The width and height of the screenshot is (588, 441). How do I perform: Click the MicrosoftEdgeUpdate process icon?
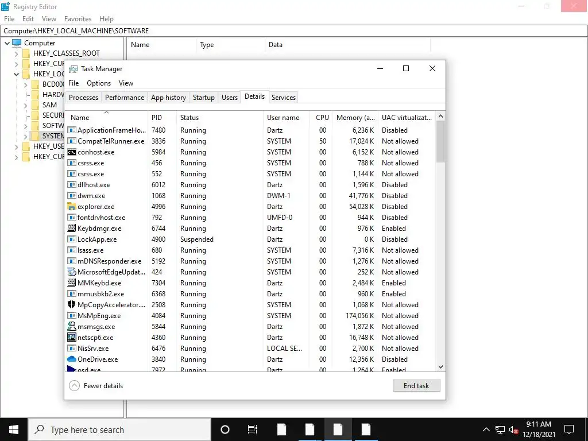72,272
